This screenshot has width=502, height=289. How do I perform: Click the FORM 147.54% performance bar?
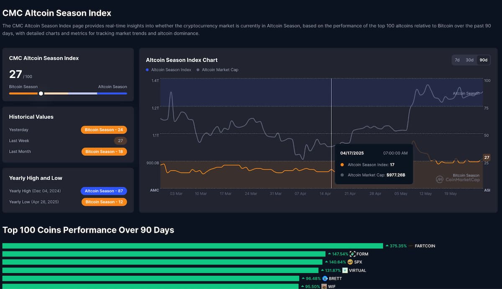point(164,254)
